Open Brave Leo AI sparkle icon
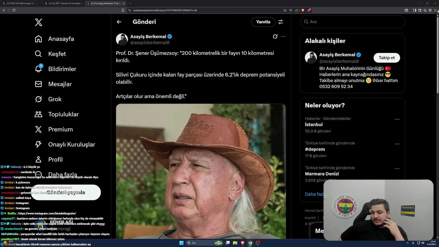Viewport: 439px width, 247px height. tap(425, 10)
